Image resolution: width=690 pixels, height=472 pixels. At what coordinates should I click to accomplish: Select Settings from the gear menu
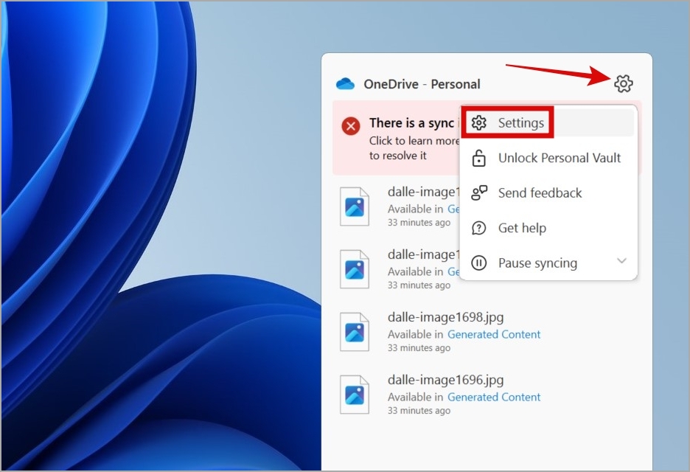[548, 123]
